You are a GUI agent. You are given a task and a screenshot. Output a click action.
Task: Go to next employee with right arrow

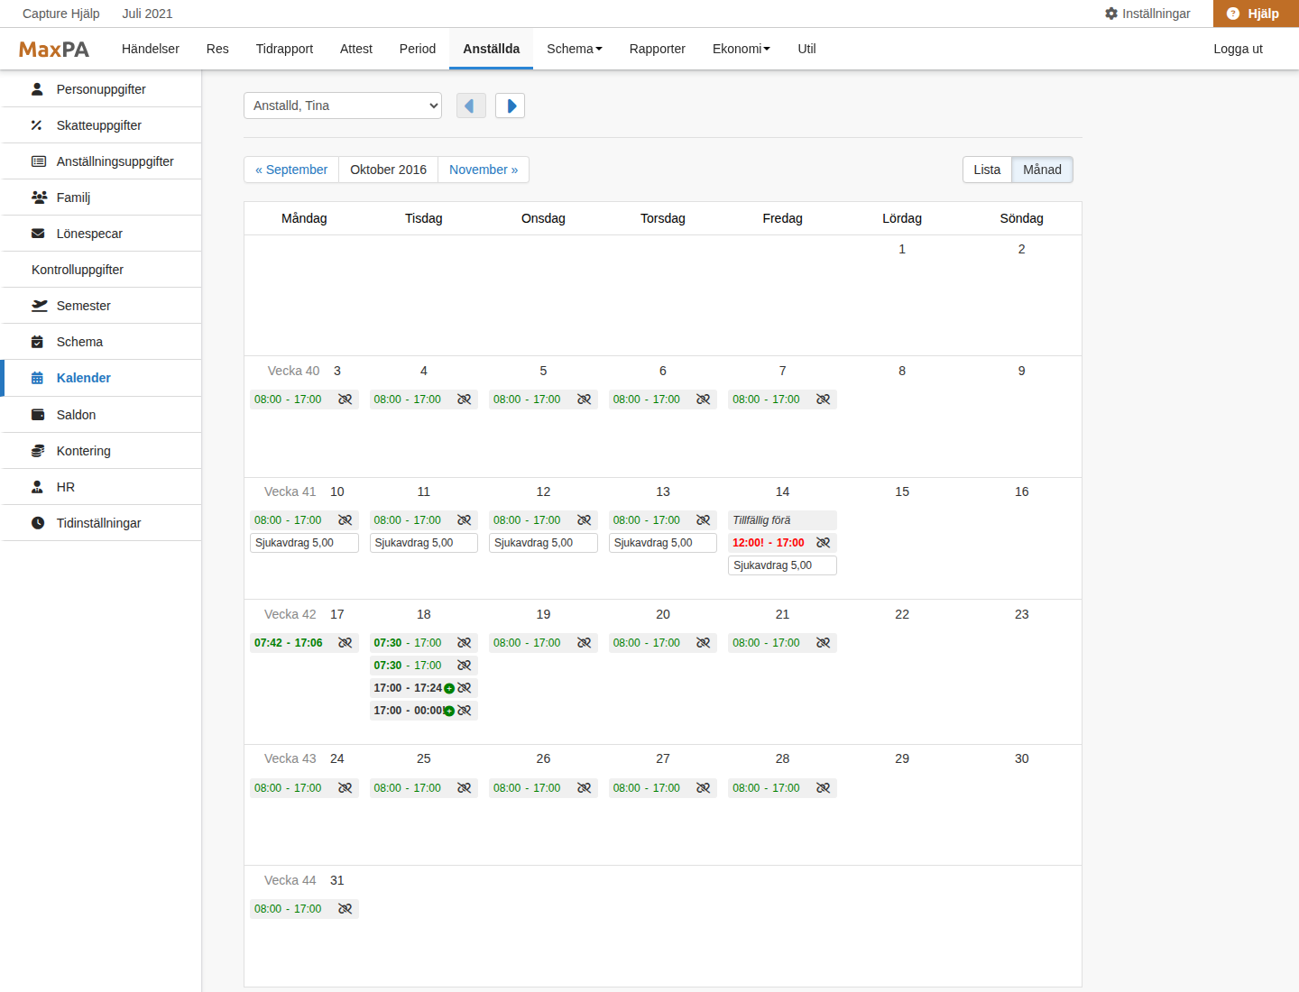(x=510, y=106)
